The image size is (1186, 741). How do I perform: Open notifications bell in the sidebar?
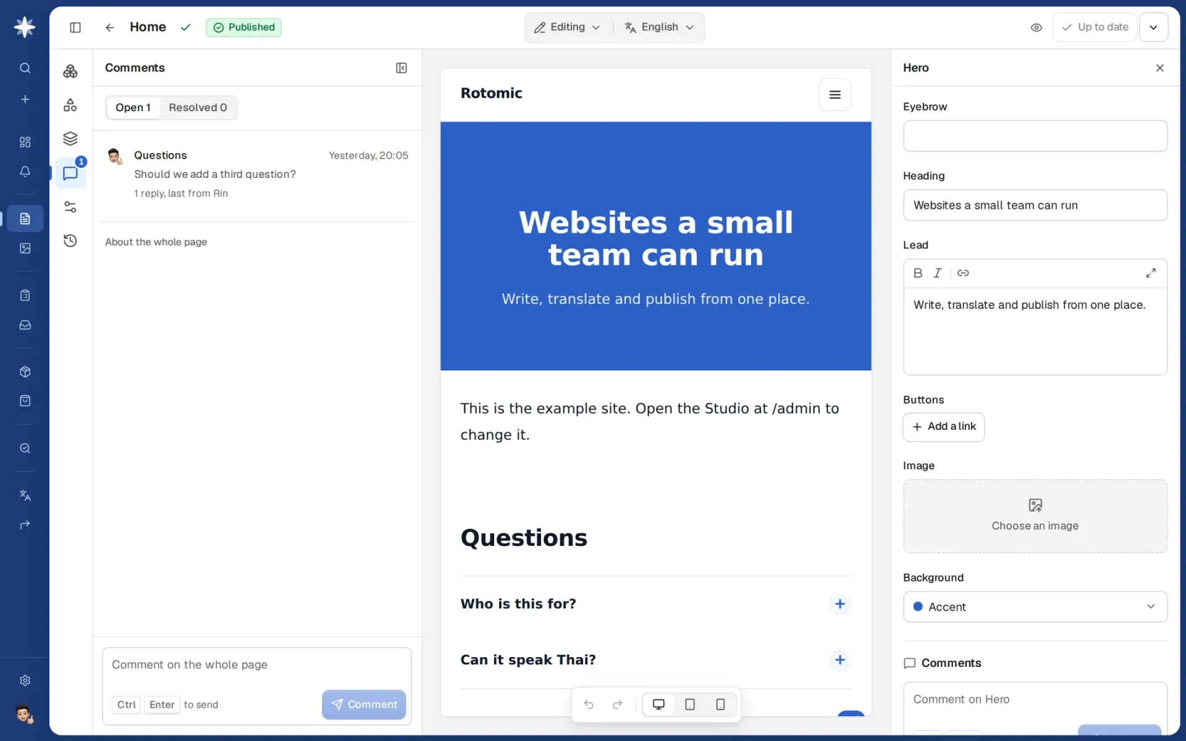click(25, 172)
